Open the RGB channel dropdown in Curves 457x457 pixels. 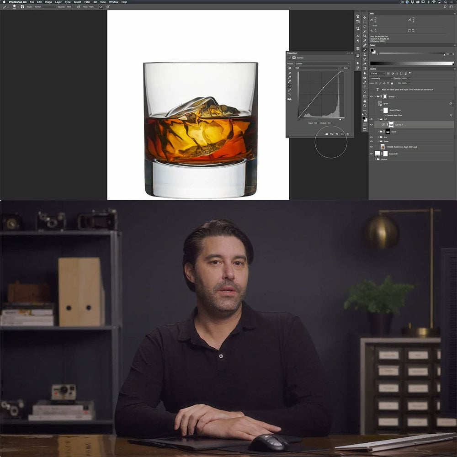coord(317,68)
